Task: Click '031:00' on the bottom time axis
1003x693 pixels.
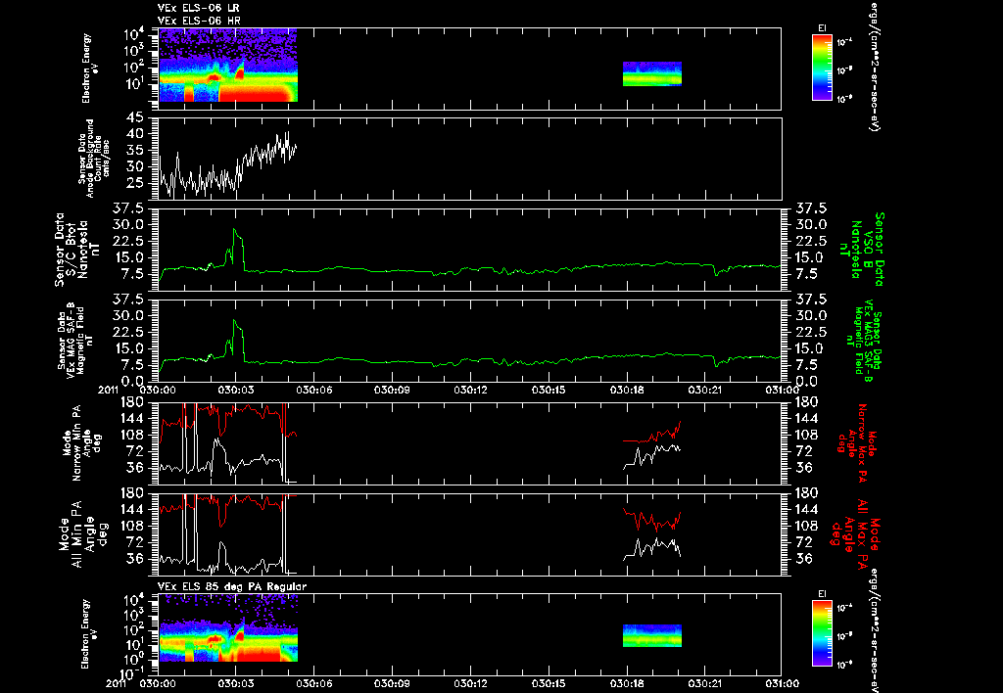Action: click(782, 683)
